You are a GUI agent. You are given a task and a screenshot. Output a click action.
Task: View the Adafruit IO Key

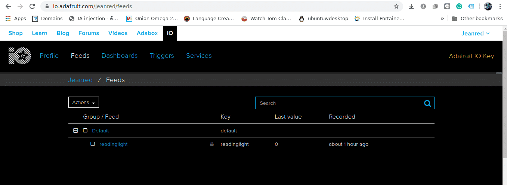point(471,56)
